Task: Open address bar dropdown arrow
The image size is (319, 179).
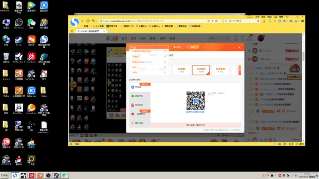Action: pos(220,21)
